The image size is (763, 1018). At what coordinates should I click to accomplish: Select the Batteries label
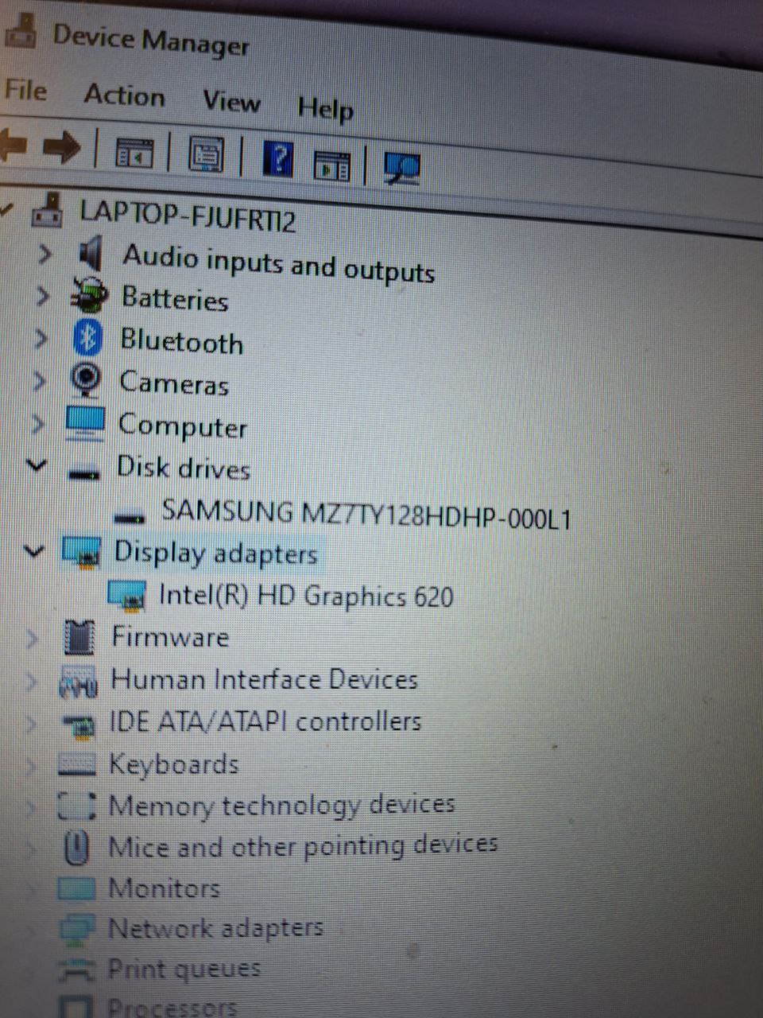coord(175,298)
